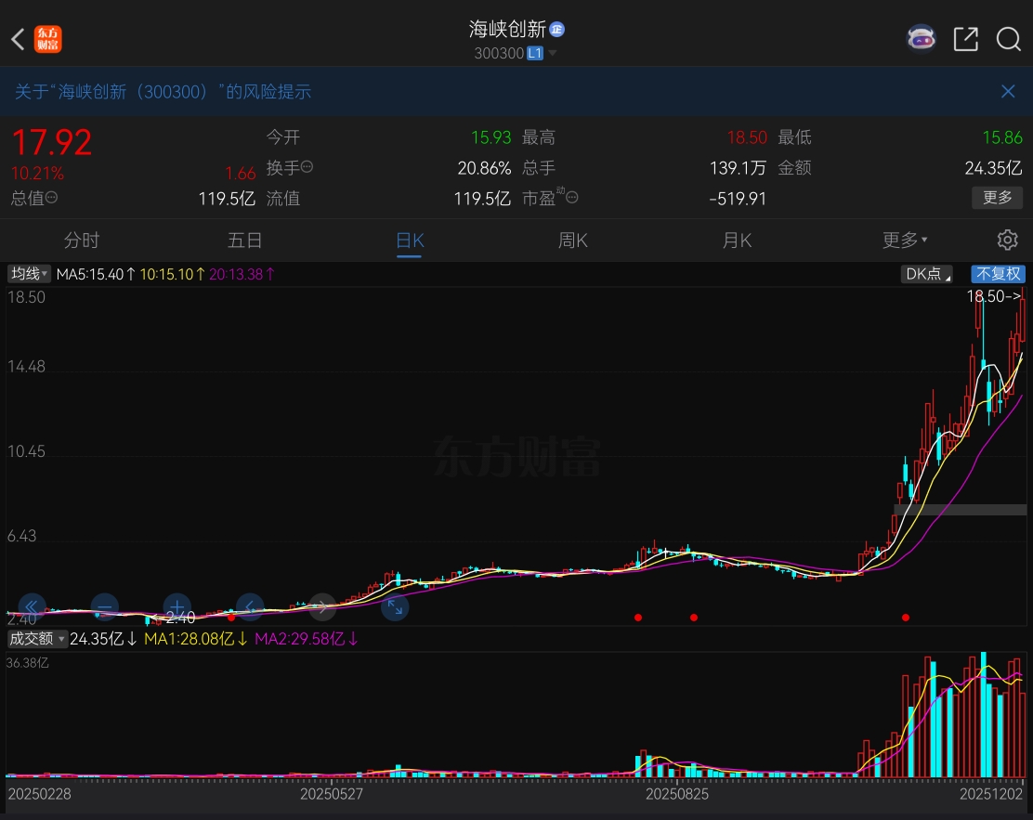Dismiss the risk warning banner
This screenshot has width=1033, height=820.
pos(1008,92)
